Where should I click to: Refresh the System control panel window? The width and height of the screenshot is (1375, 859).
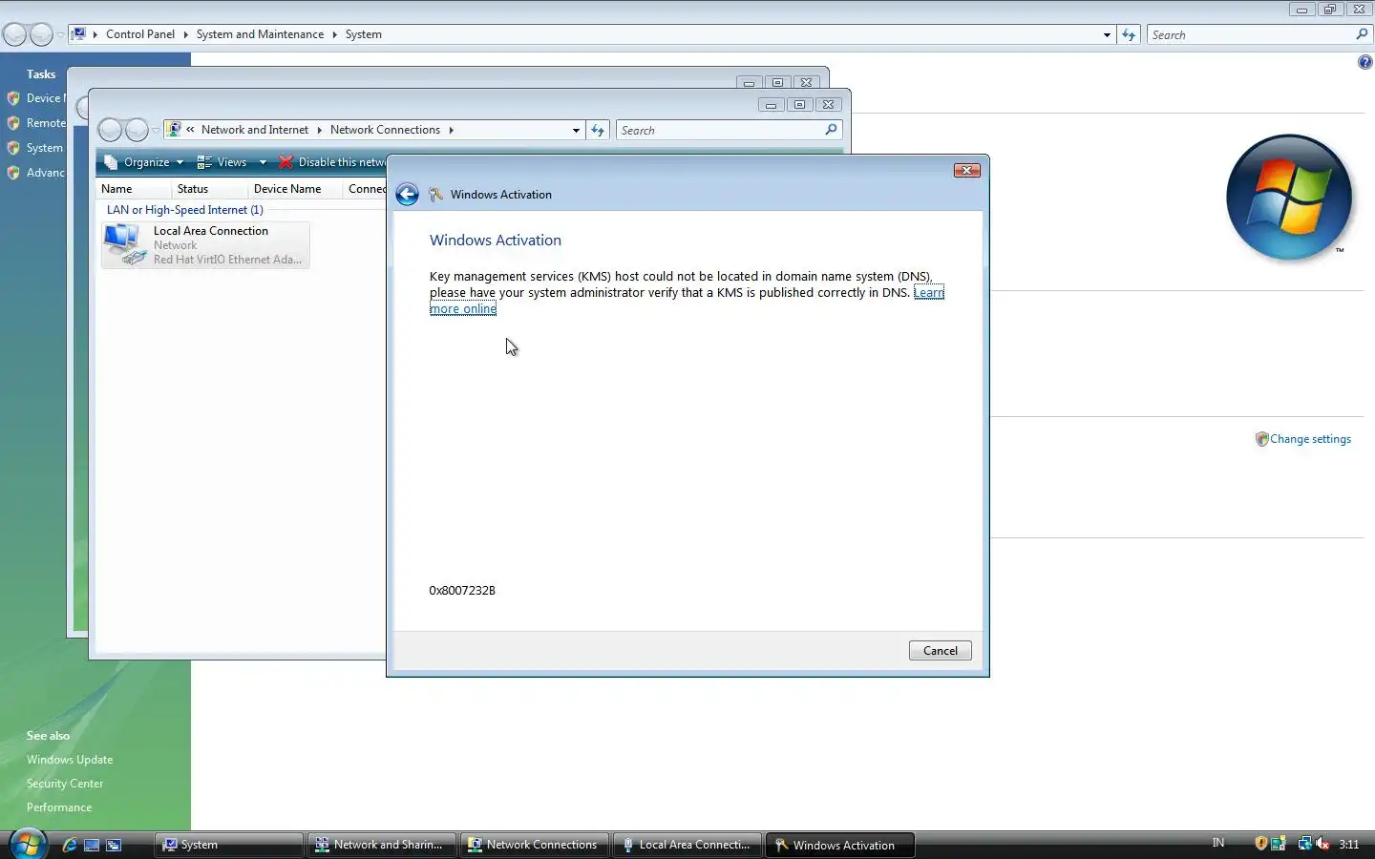(1129, 34)
